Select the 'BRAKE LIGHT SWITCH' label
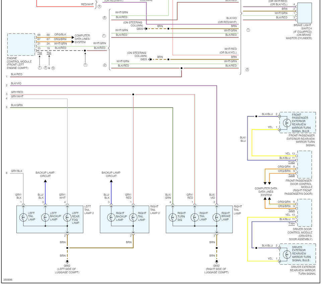324x284 pixels. [x=299, y=31]
